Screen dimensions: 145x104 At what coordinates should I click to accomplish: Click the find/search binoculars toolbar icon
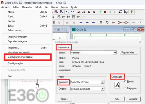click(61, 12)
